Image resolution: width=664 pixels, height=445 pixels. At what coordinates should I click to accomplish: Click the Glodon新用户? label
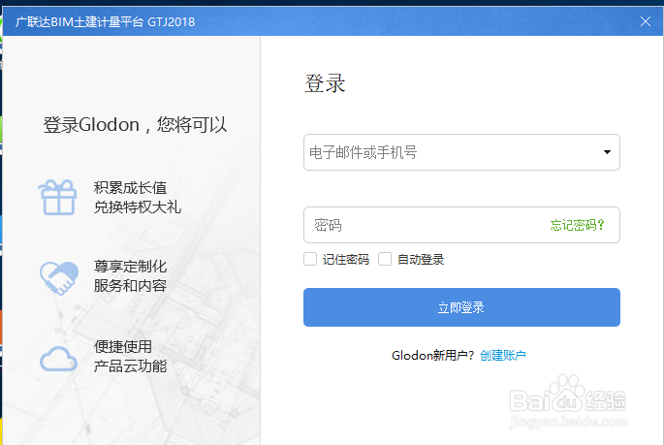click(432, 355)
